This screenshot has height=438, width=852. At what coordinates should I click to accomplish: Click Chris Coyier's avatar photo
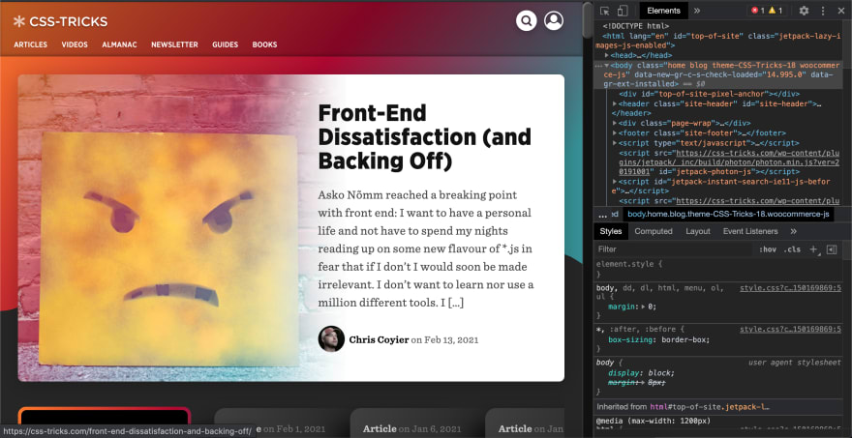coord(331,339)
